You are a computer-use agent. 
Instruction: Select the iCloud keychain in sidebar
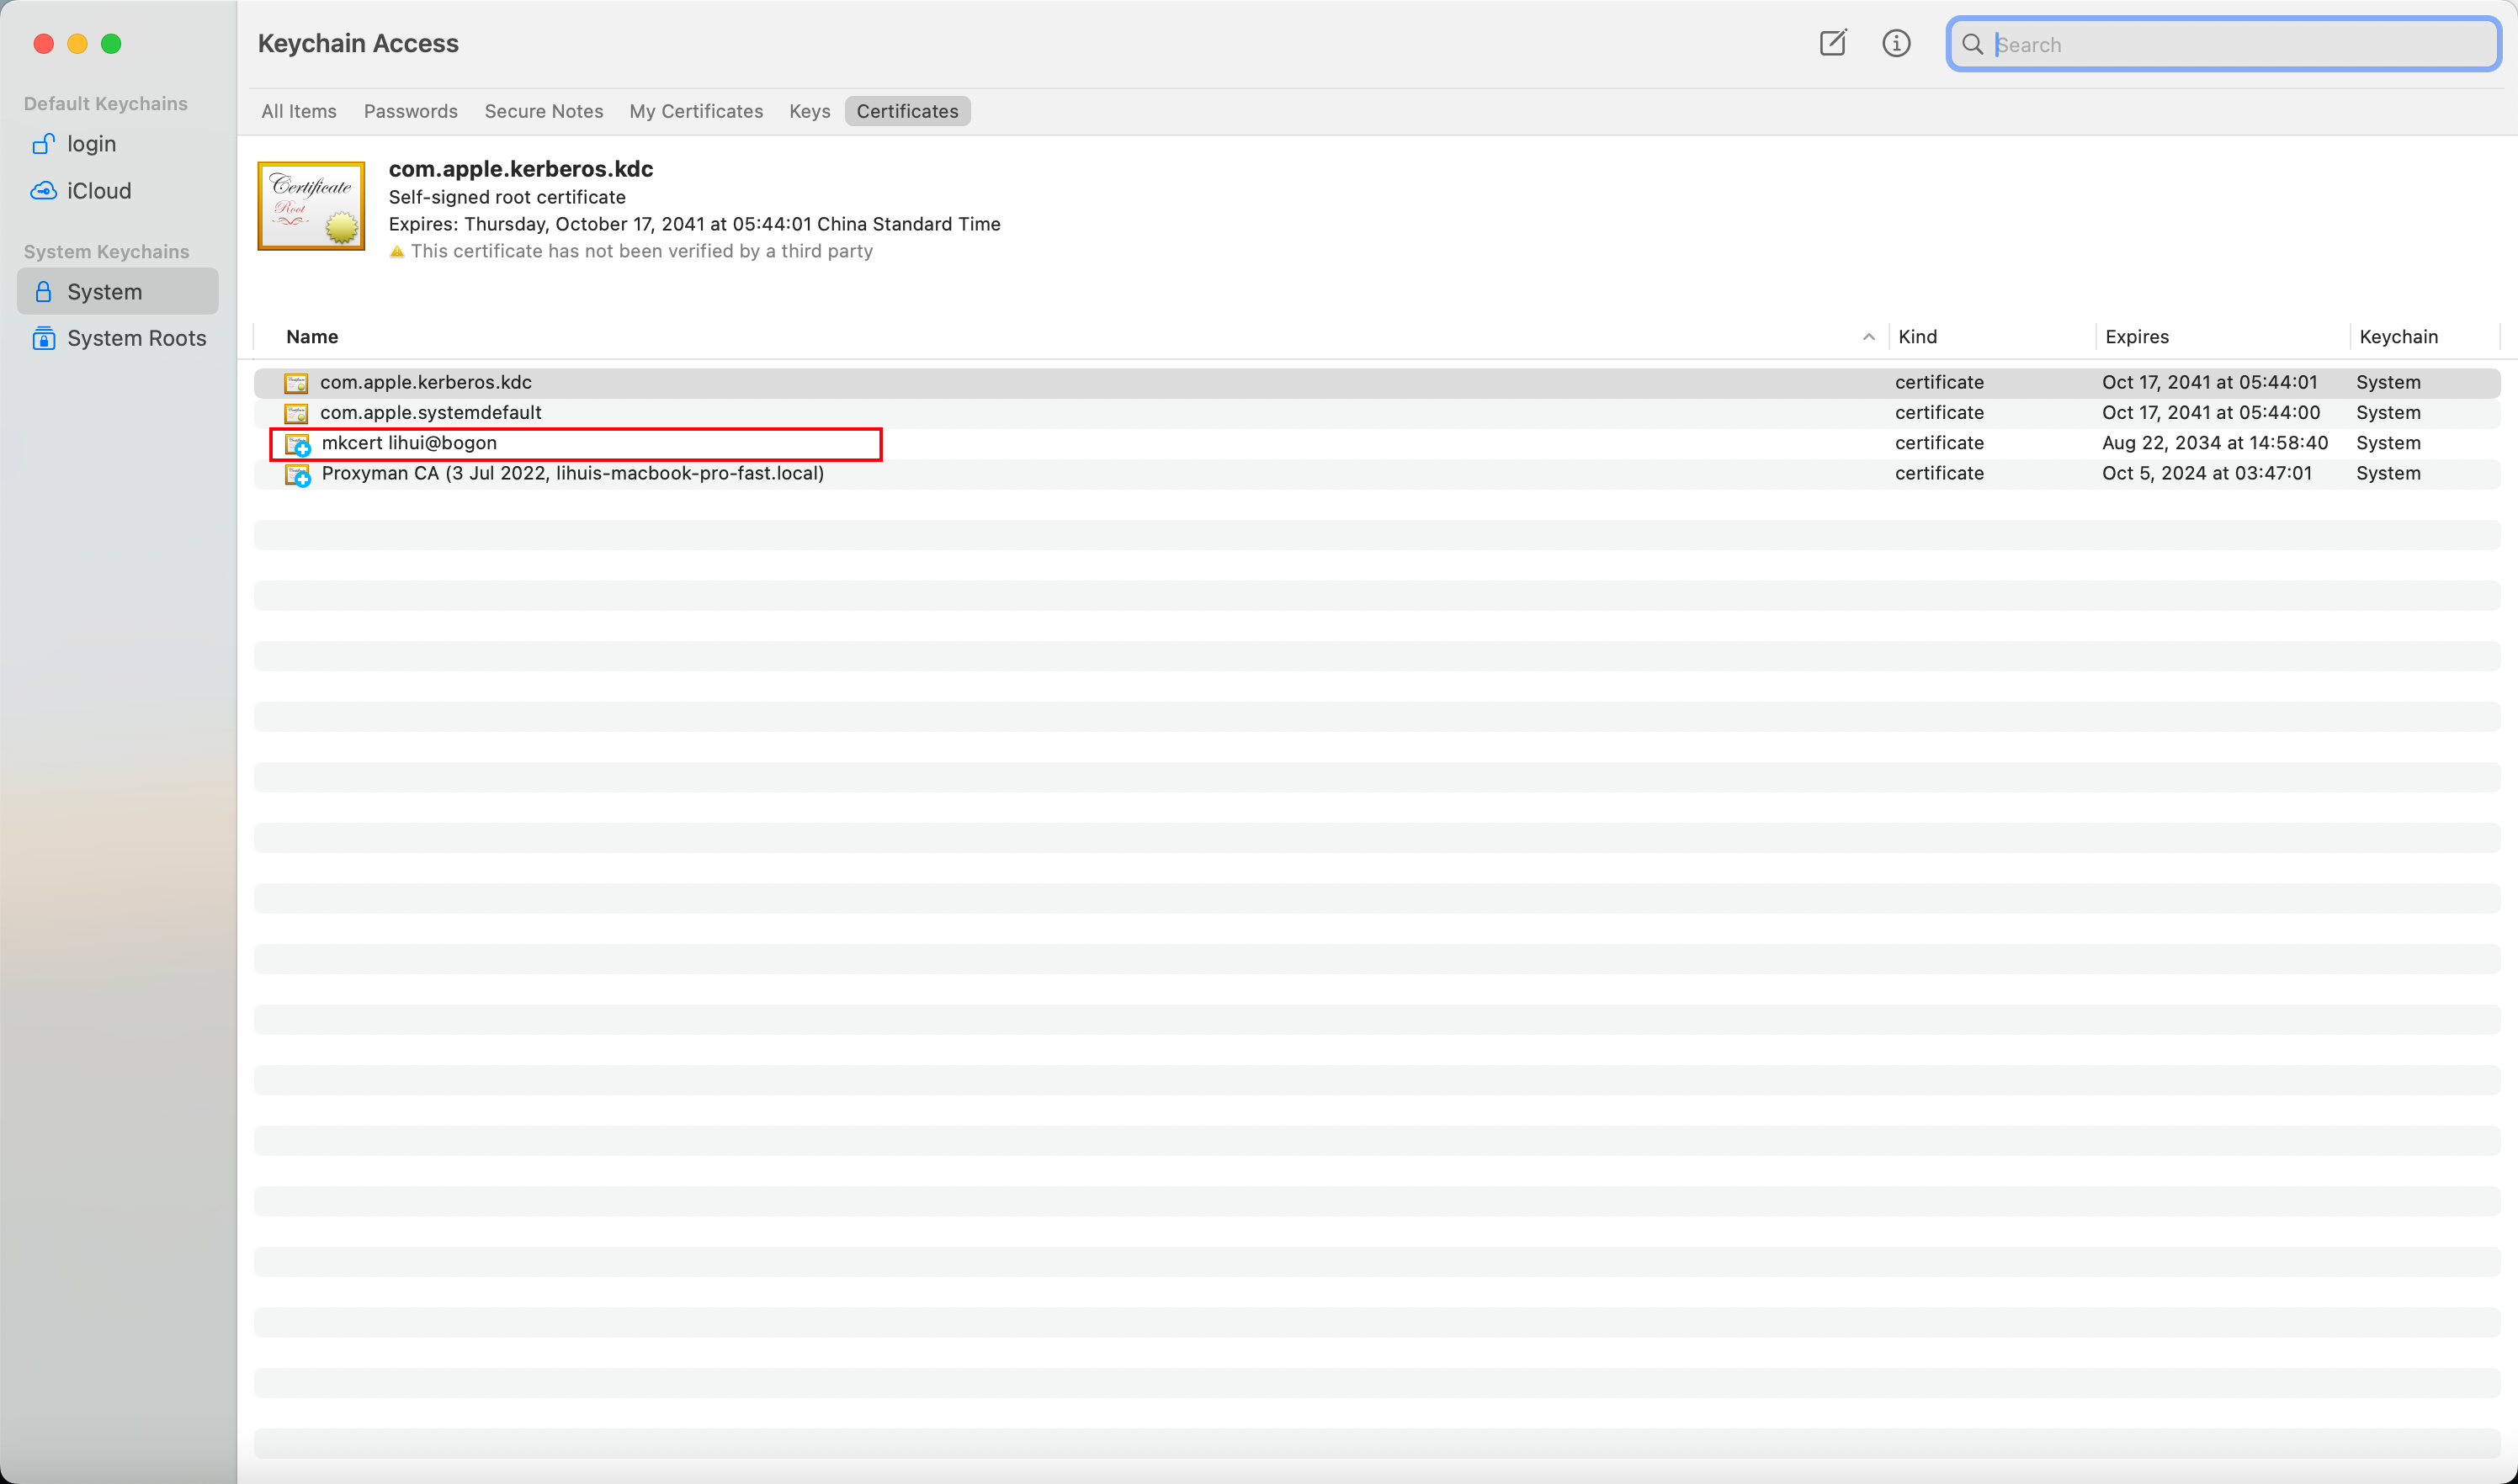[x=118, y=190]
